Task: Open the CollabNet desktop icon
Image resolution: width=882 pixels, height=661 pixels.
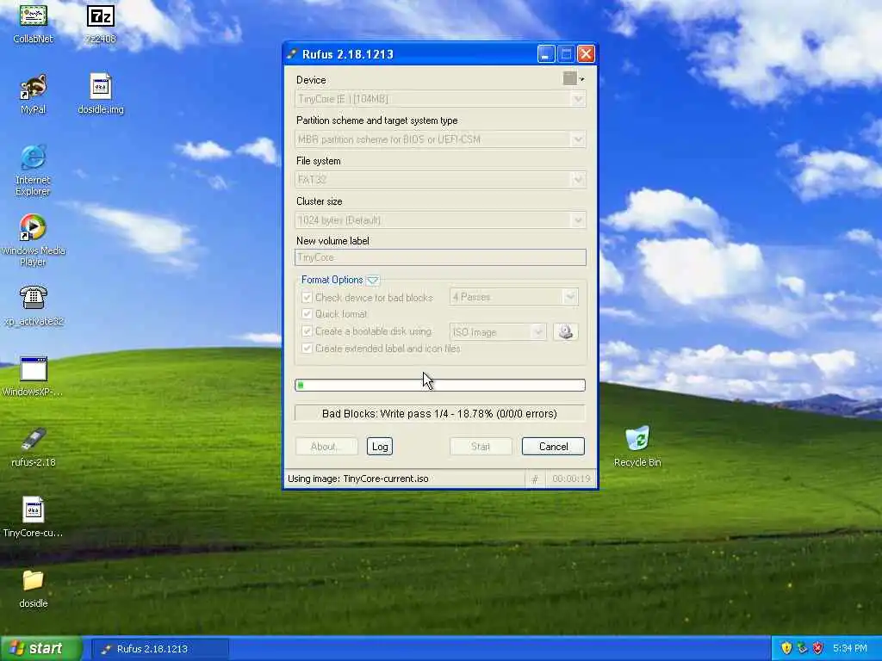Action: (x=34, y=22)
